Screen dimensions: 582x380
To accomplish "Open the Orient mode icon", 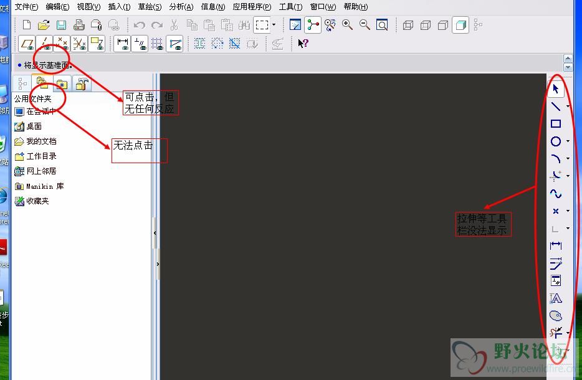I will pyautogui.click(x=330, y=25).
